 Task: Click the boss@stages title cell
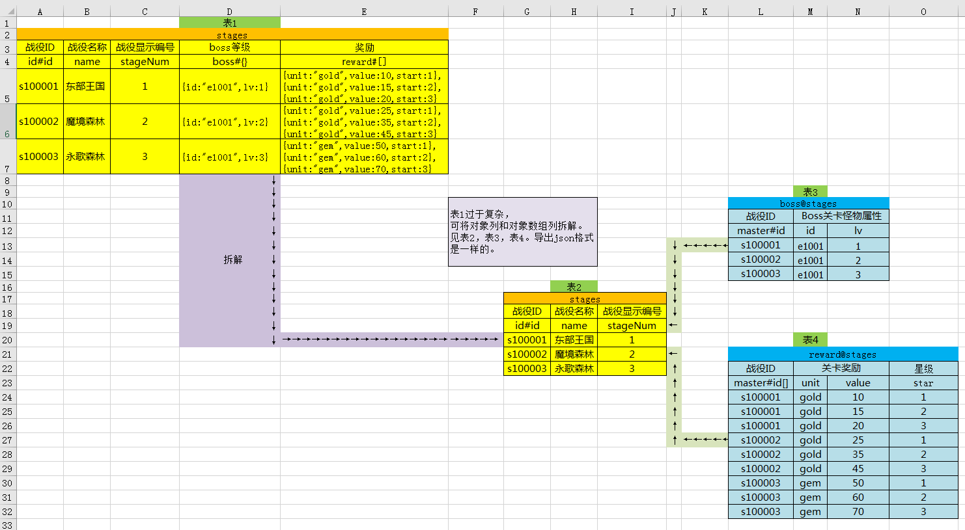pos(808,204)
